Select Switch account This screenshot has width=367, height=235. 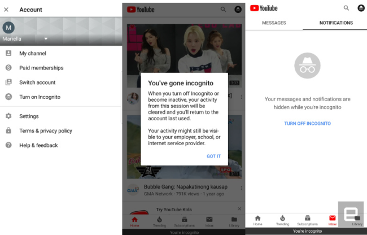click(37, 82)
